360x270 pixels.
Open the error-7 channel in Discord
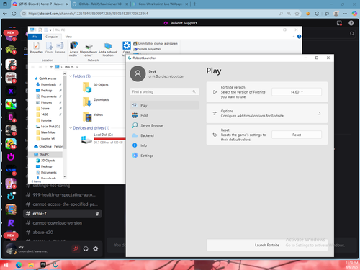[x=63, y=214]
